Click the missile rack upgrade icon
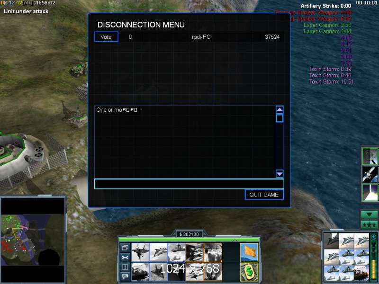 pyautogui.click(x=195, y=253)
